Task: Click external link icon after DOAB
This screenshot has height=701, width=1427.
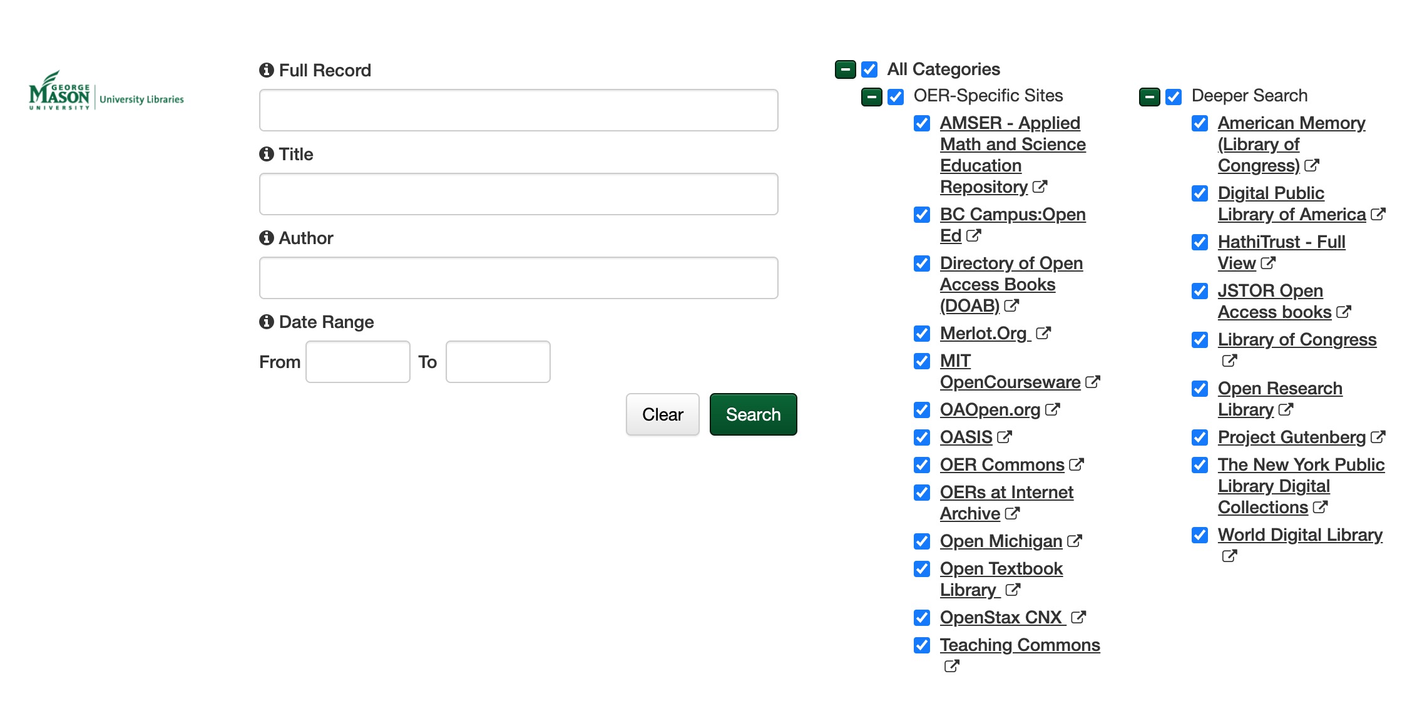Action: click(1011, 305)
